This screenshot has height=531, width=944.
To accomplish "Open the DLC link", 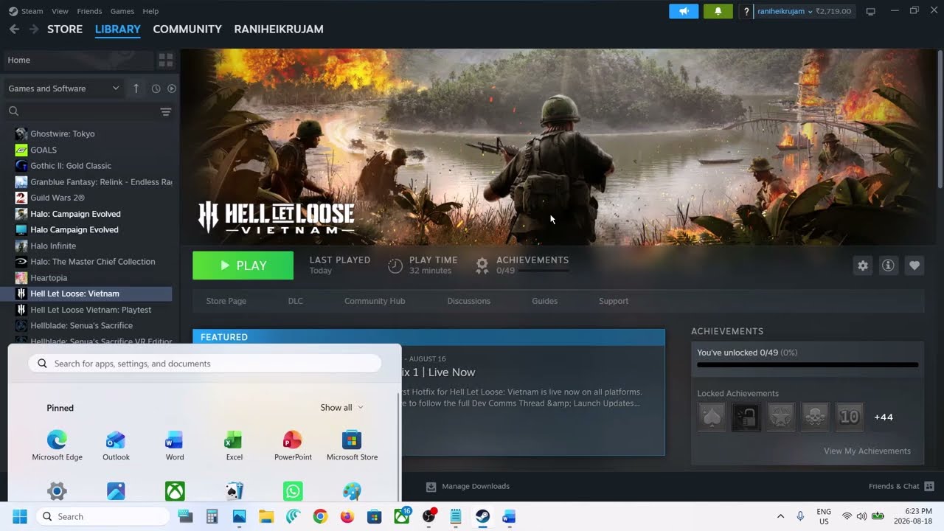I will click(296, 301).
